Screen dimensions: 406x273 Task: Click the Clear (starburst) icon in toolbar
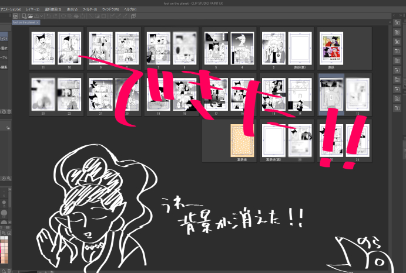[63, 16]
